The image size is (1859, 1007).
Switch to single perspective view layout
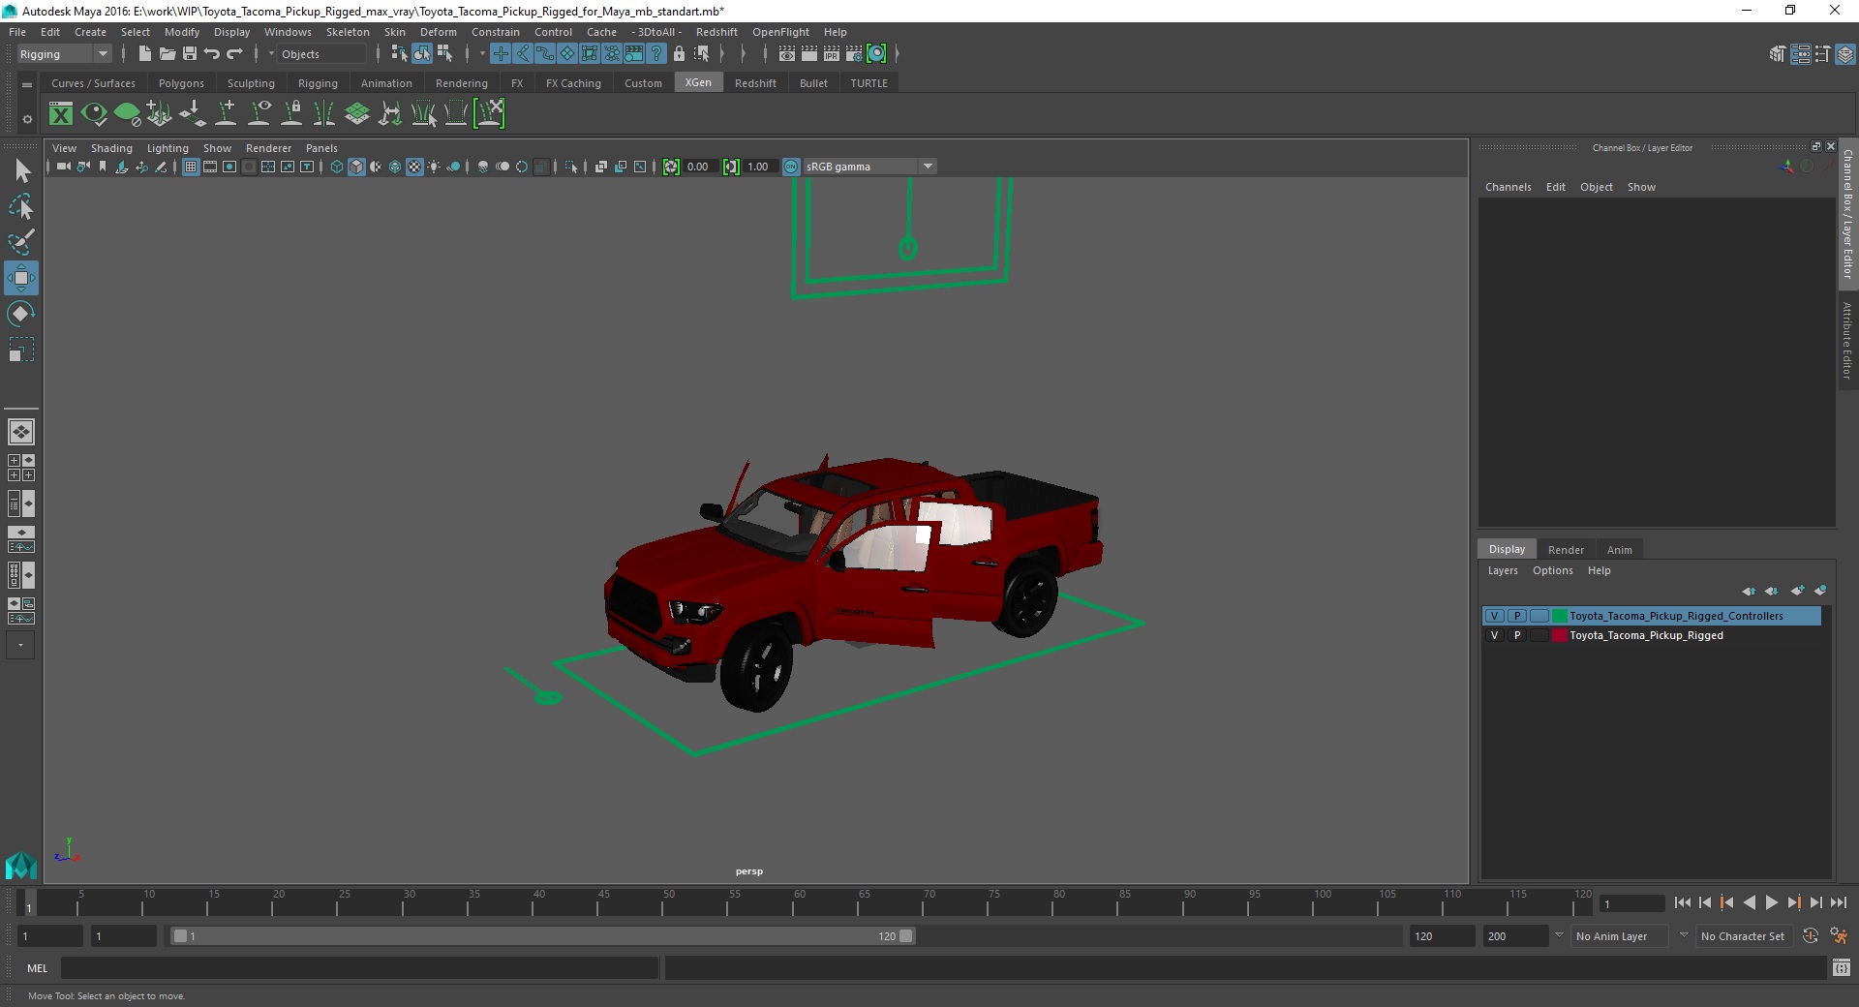pyautogui.click(x=21, y=432)
